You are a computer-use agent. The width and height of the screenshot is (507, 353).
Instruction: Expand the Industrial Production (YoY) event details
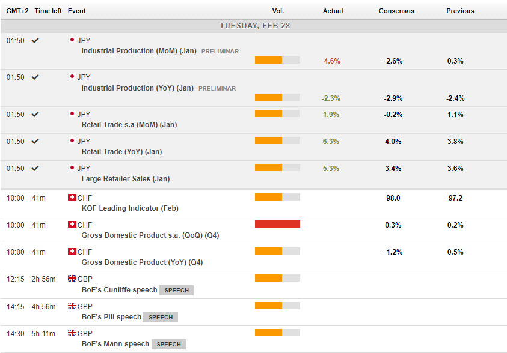[137, 88]
